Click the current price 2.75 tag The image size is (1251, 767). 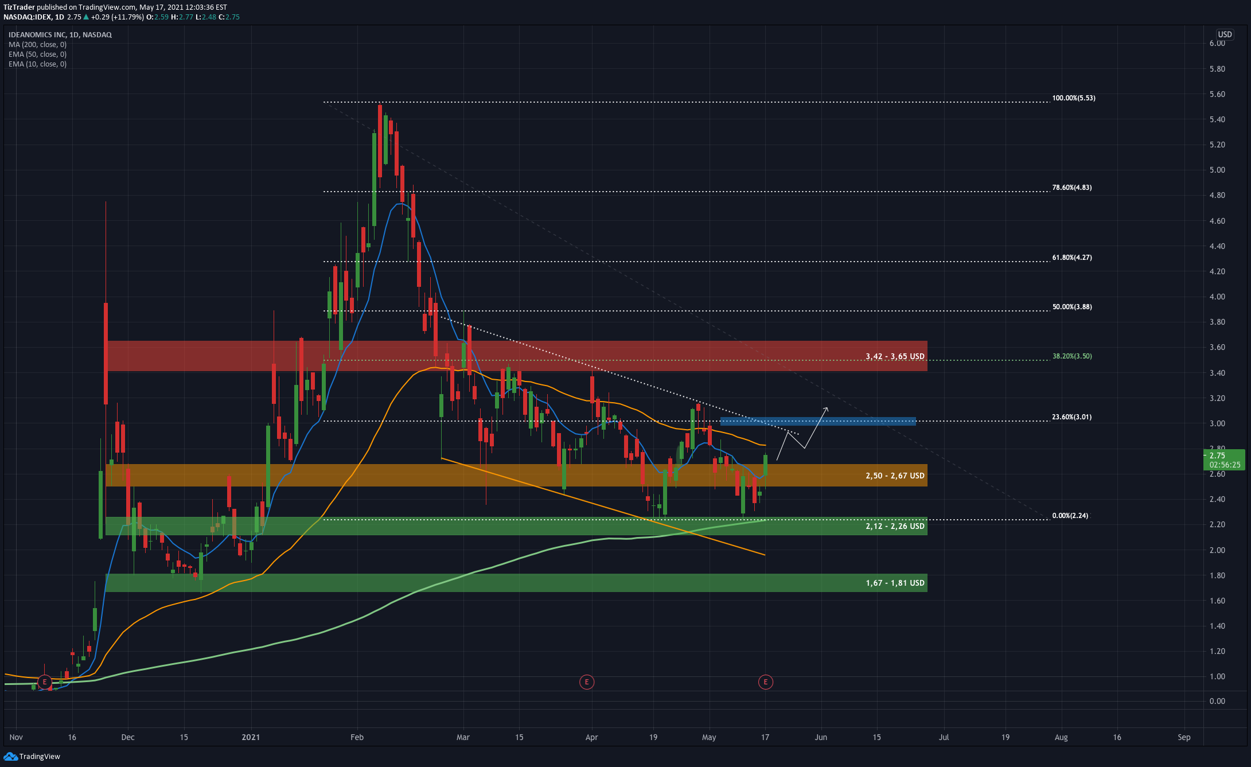[x=1224, y=460]
